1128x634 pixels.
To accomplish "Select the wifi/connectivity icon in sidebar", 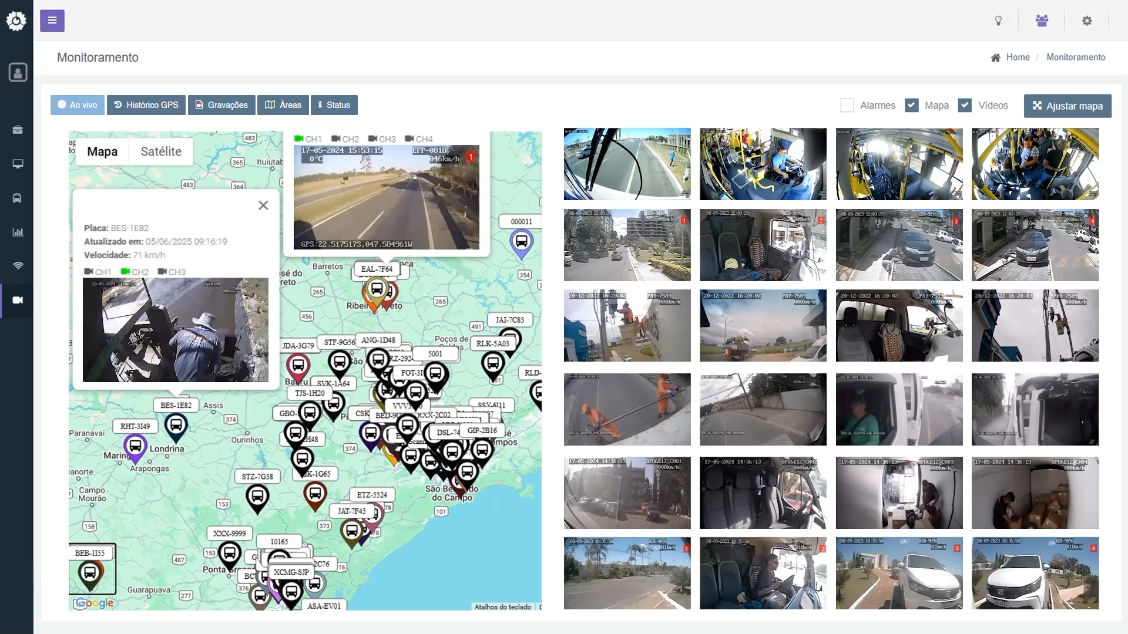I will (18, 266).
